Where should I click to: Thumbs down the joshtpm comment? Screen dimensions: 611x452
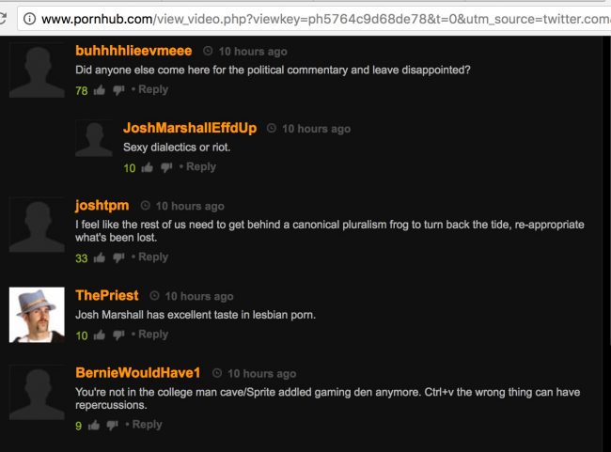tap(118, 257)
